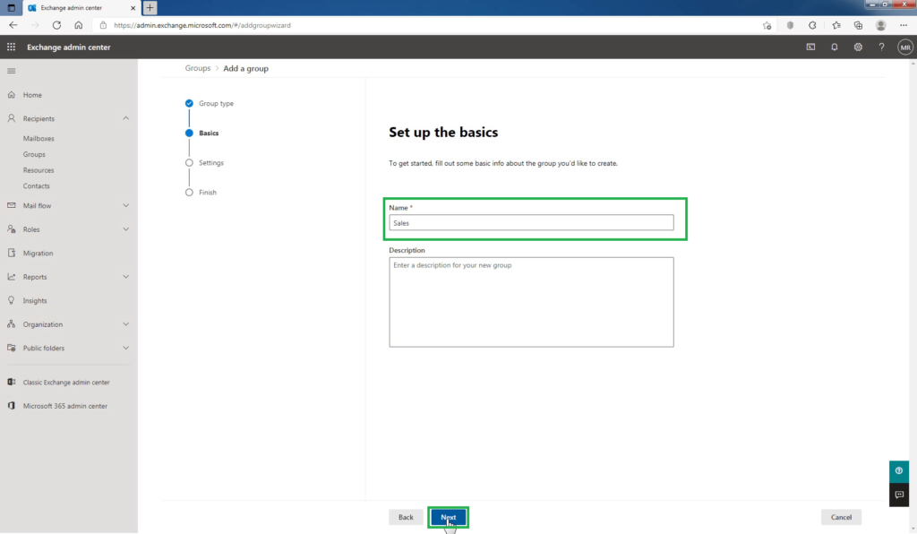Screen dimensions: 917x534
Task: Cancel the add group wizard
Action: pos(841,517)
